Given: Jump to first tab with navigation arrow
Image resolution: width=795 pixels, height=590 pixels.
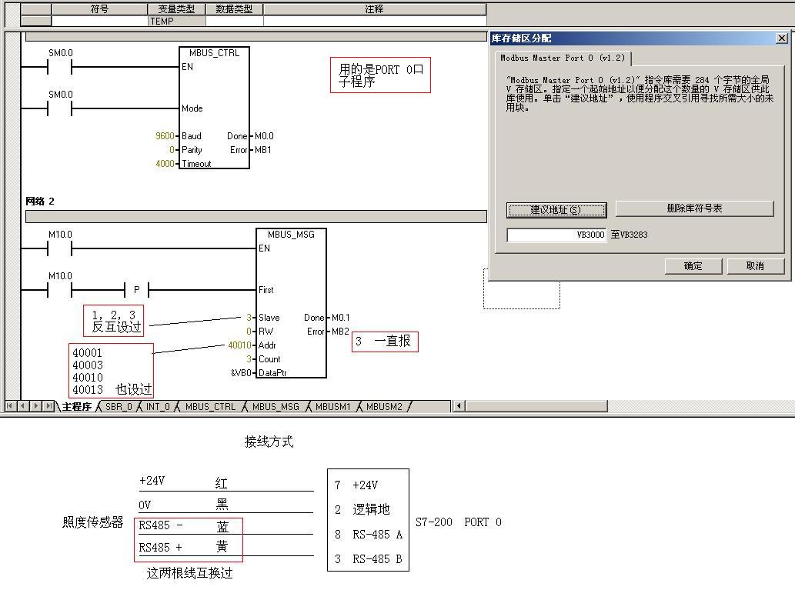Looking at the screenshot, I should click(10, 406).
